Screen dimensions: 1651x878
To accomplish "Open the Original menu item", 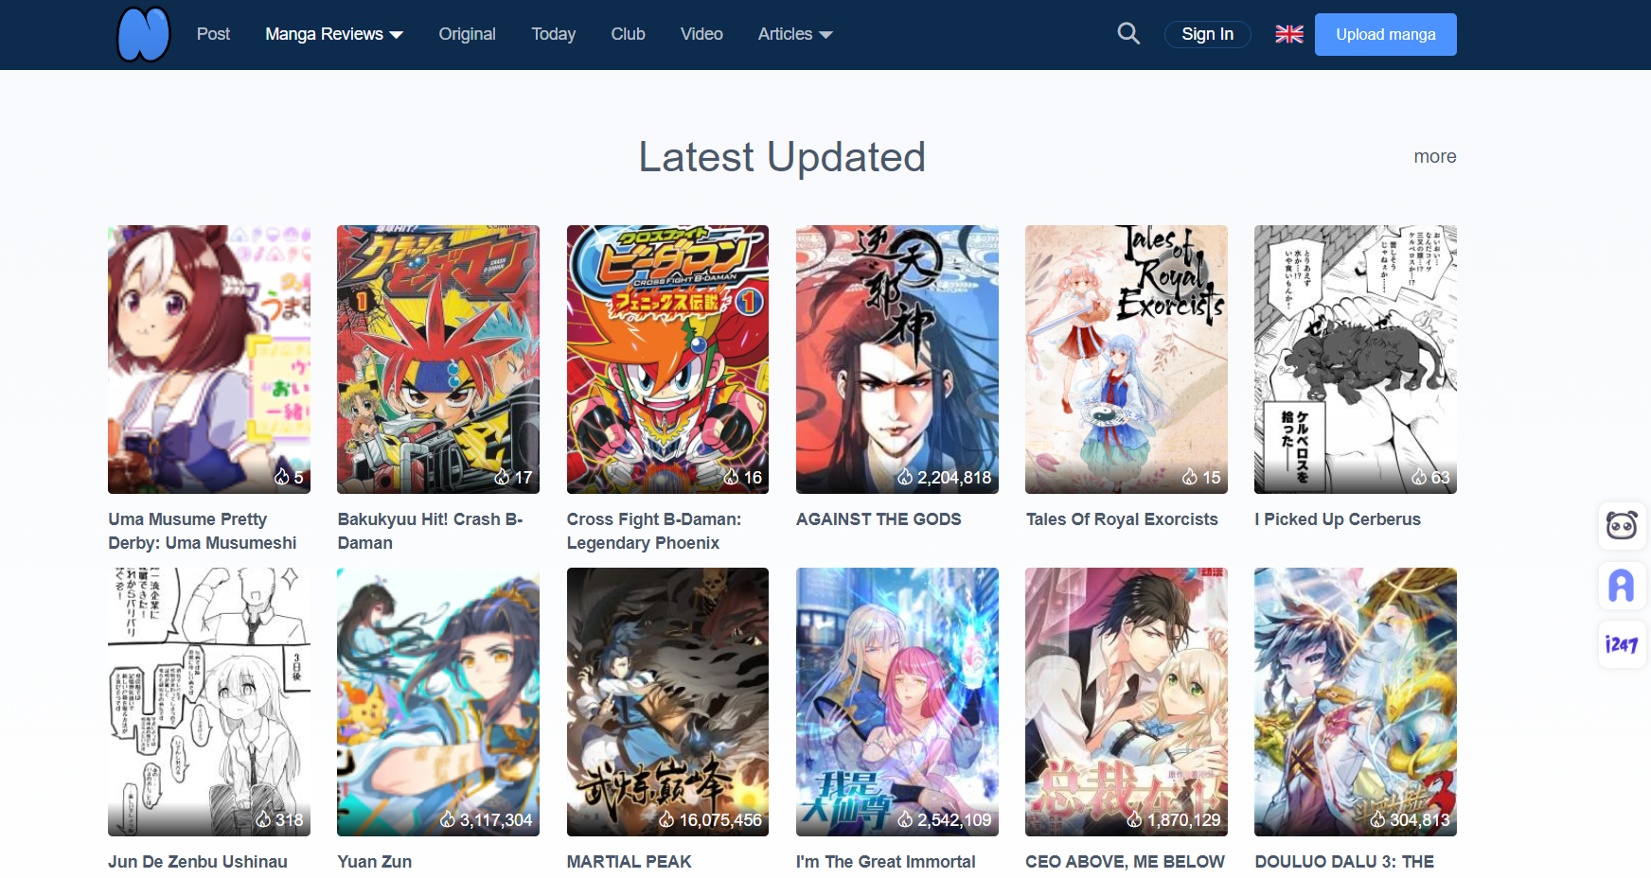I will click(x=467, y=34).
